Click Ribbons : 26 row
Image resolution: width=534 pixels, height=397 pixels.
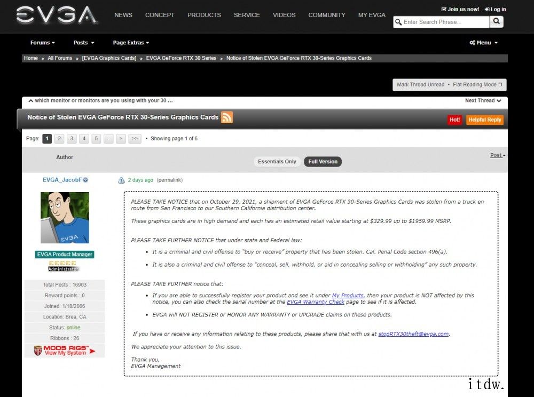coord(65,338)
